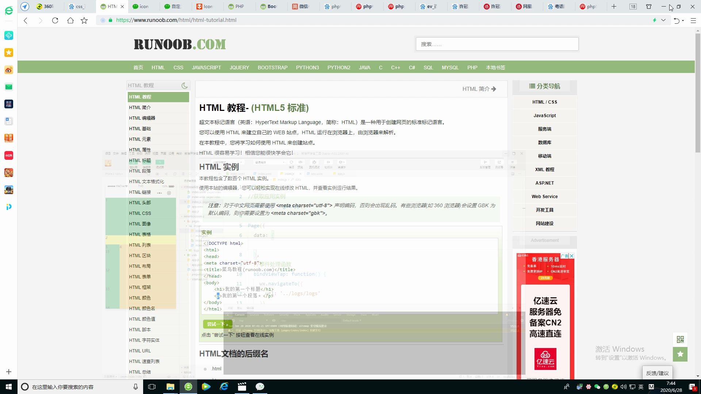Toggle the bookmark star in the address bar
Image resolution: width=701 pixels, height=394 pixels.
[84, 20]
